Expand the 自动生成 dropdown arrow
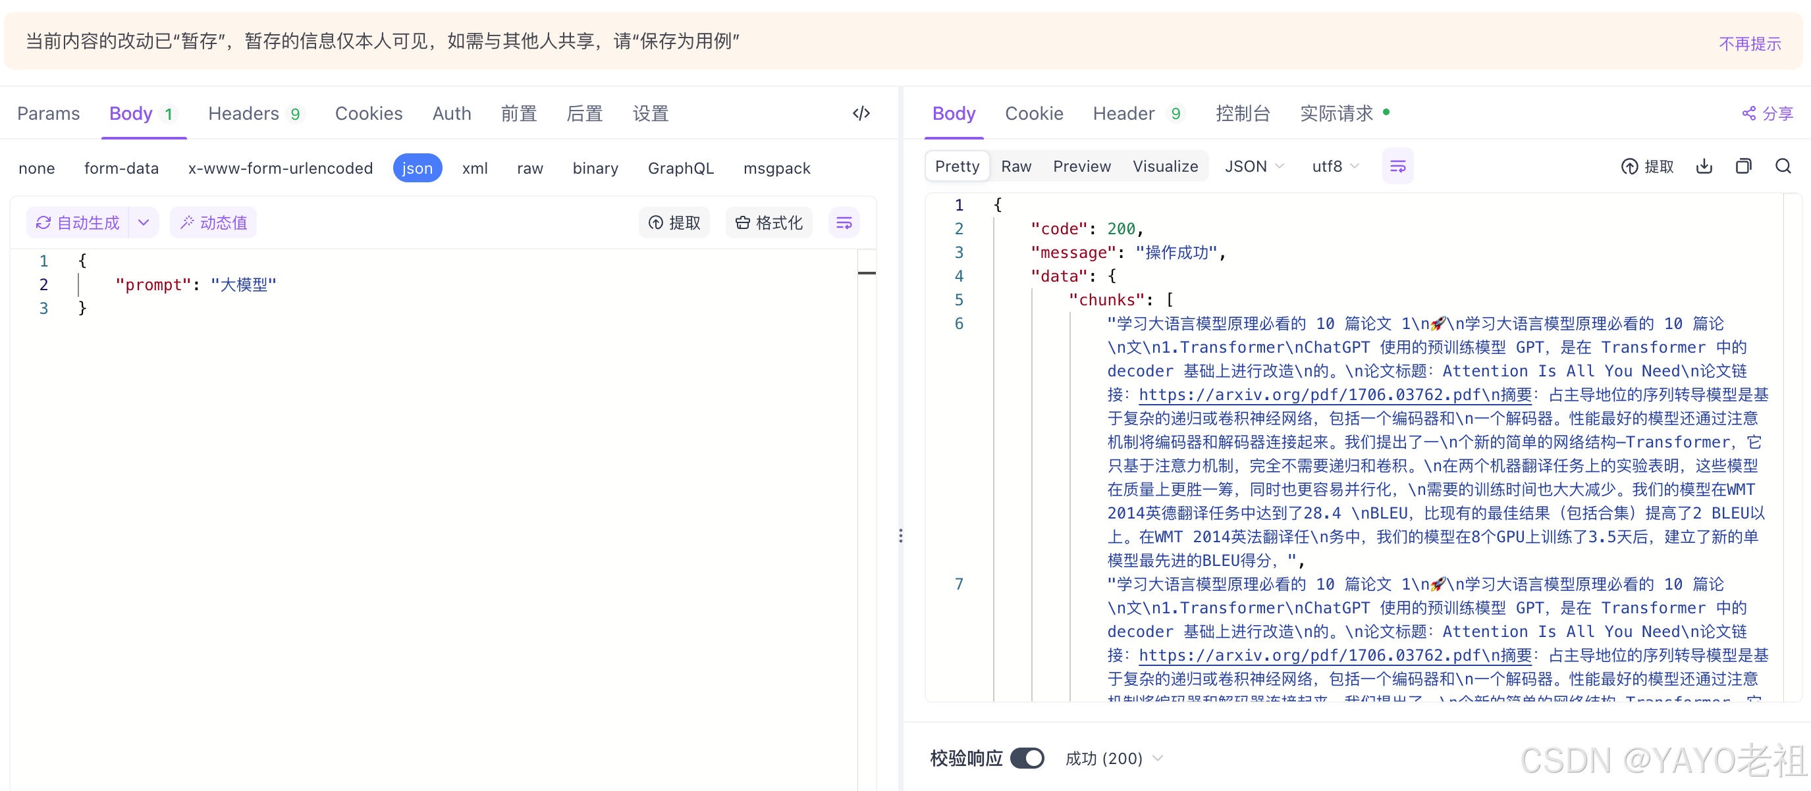1811x791 pixels. click(144, 222)
